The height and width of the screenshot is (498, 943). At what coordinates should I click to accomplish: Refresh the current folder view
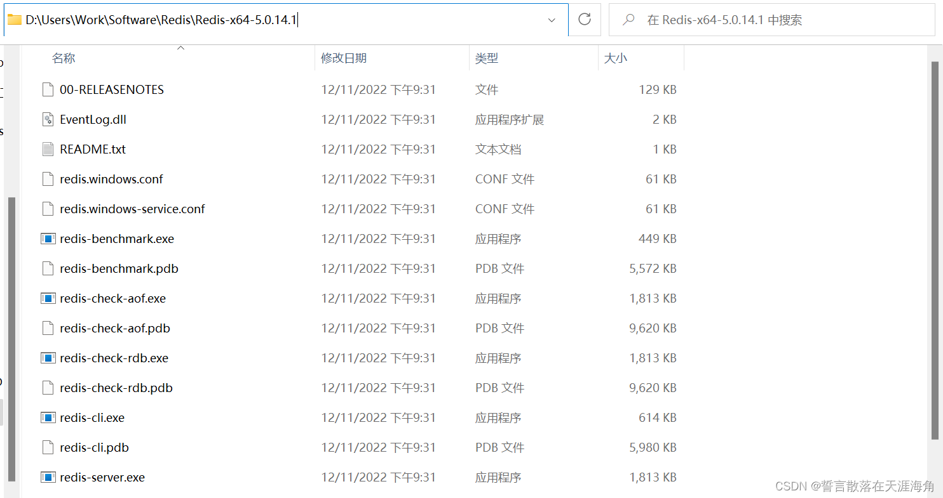[x=585, y=20]
